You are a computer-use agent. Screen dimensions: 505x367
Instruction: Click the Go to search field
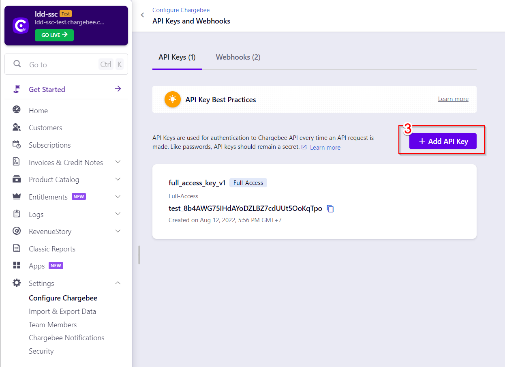[x=66, y=64]
